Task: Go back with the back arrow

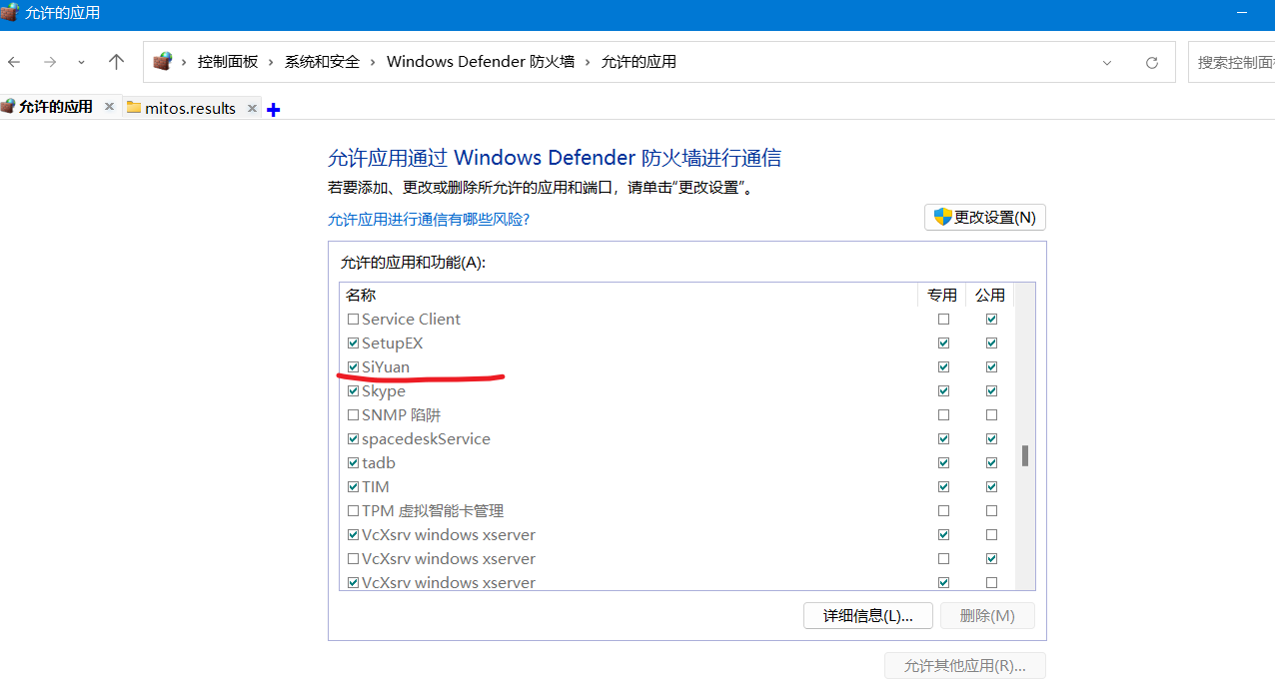Action: 14,62
